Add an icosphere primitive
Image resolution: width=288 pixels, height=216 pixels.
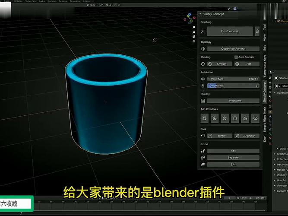(225, 118)
